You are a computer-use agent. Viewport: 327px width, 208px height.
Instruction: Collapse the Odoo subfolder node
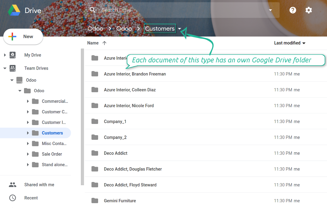(20, 91)
